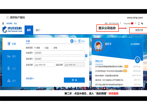147x110 pixels.
Task: Select the 多程 multi-trip radio button
Action: [52, 48]
